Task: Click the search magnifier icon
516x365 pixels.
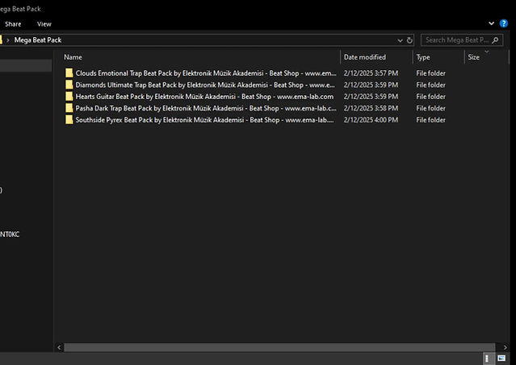Action: (495, 40)
